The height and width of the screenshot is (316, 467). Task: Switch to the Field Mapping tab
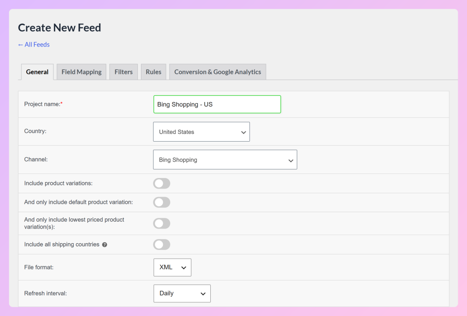(x=81, y=72)
